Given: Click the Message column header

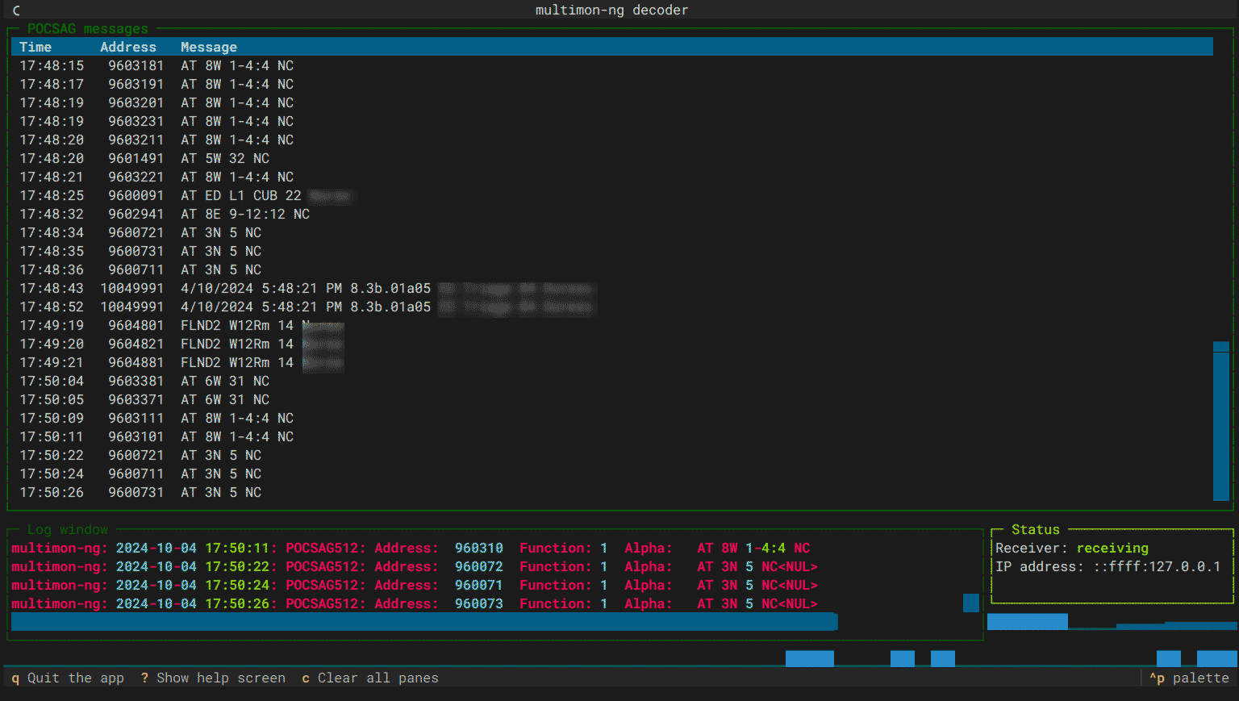Looking at the screenshot, I should click(x=209, y=47).
